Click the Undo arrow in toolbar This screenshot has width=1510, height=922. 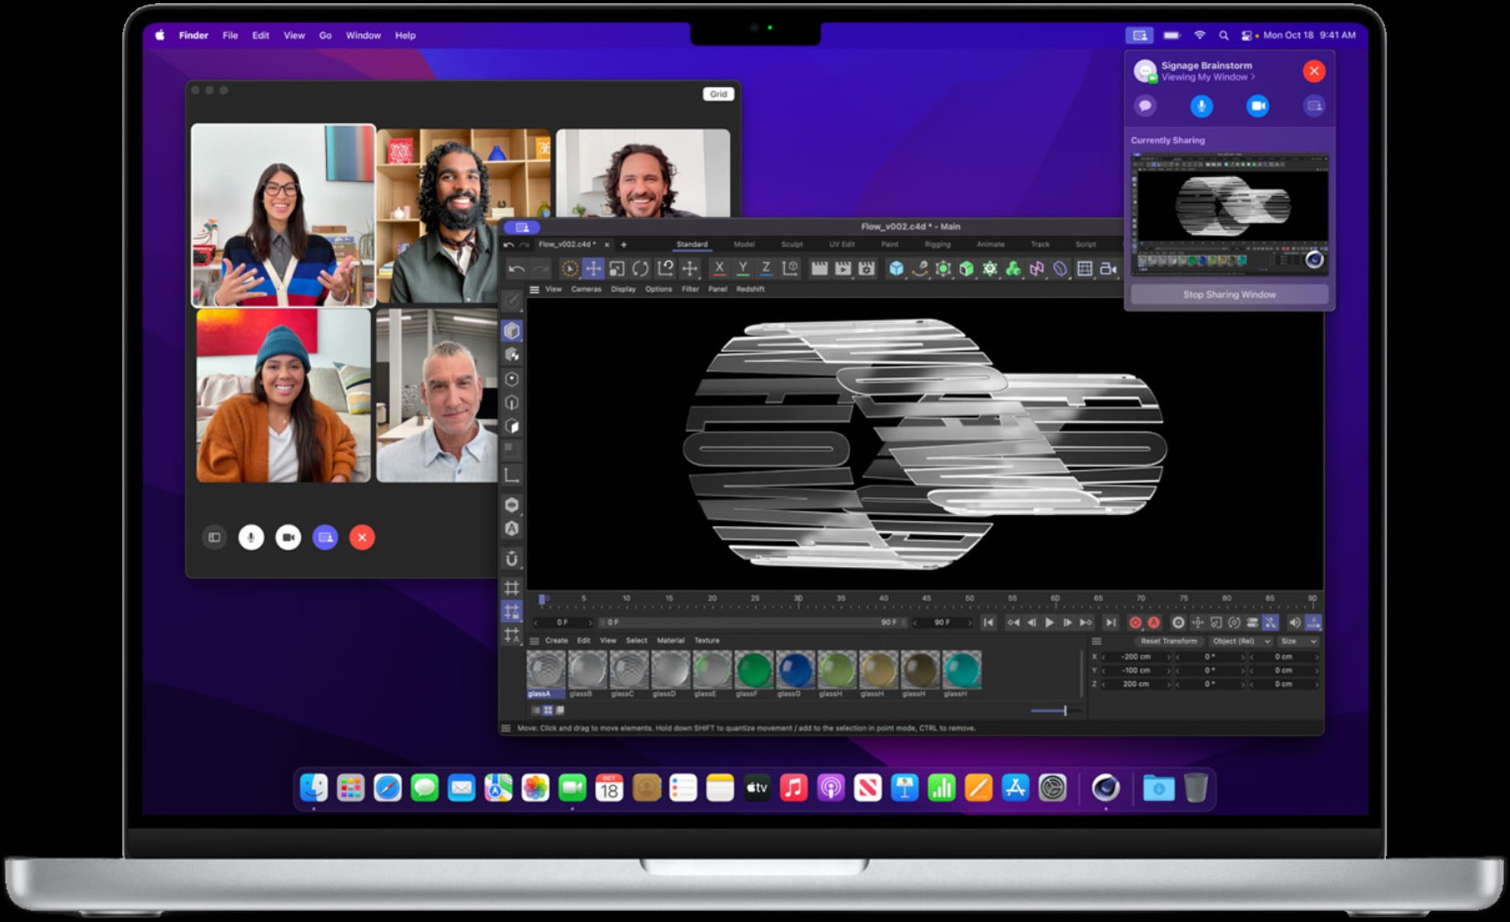[516, 268]
